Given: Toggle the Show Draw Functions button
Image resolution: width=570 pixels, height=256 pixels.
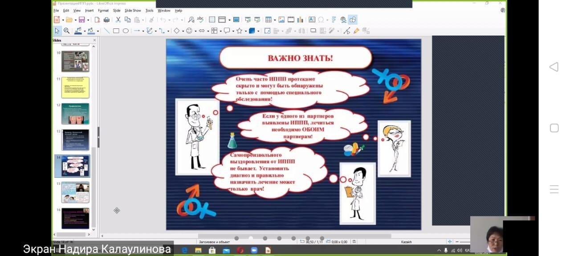Looking at the screenshot, I should [x=353, y=20].
